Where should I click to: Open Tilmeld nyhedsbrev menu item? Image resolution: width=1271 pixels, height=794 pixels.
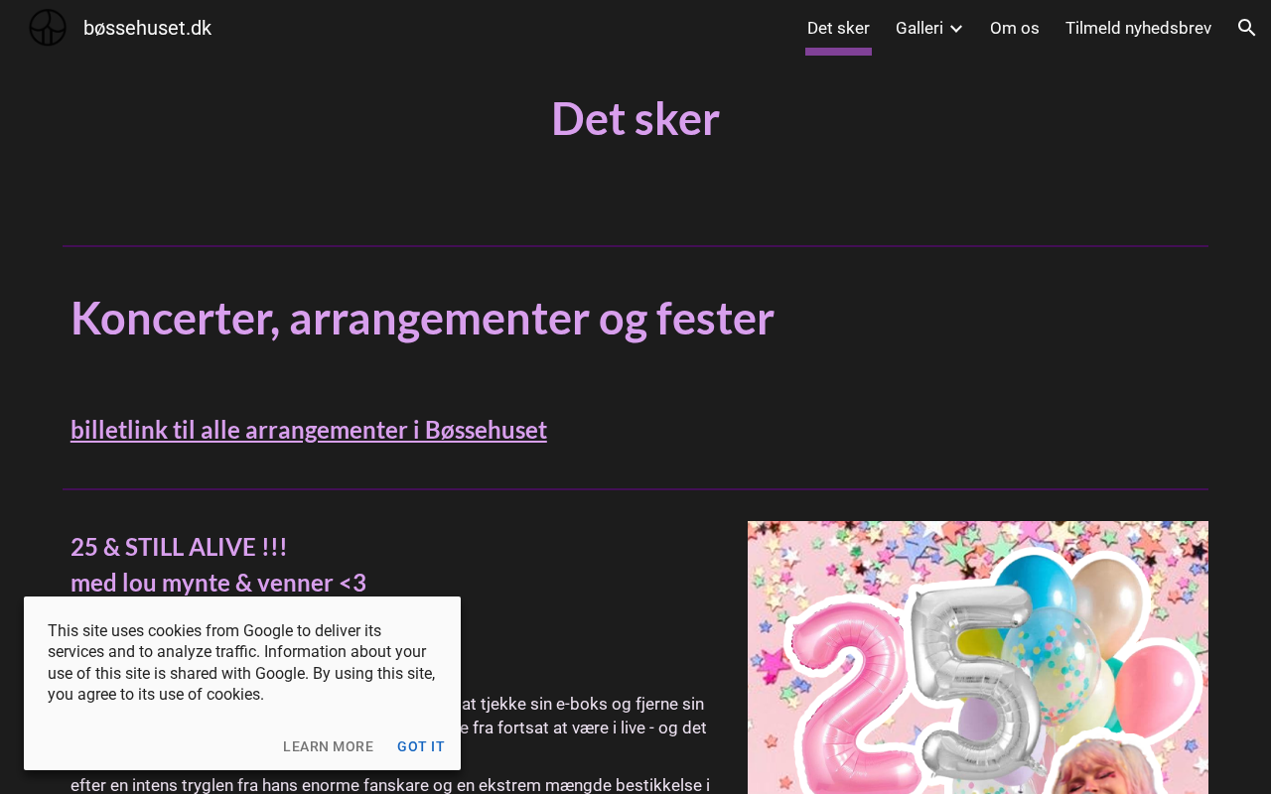click(x=1138, y=28)
